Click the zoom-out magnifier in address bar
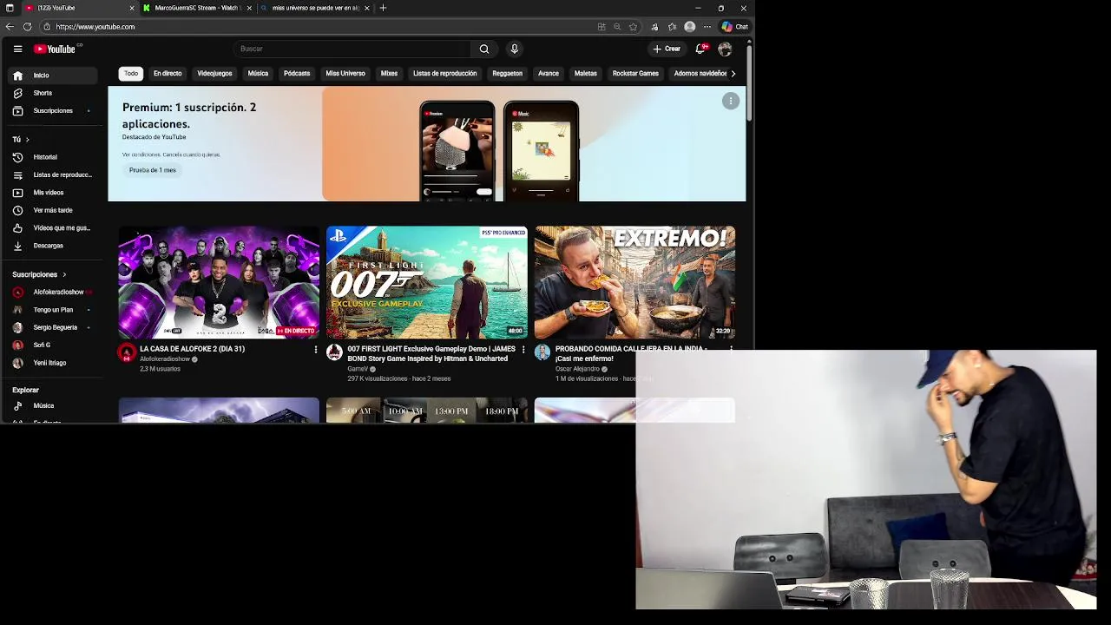 tap(617, 27)
